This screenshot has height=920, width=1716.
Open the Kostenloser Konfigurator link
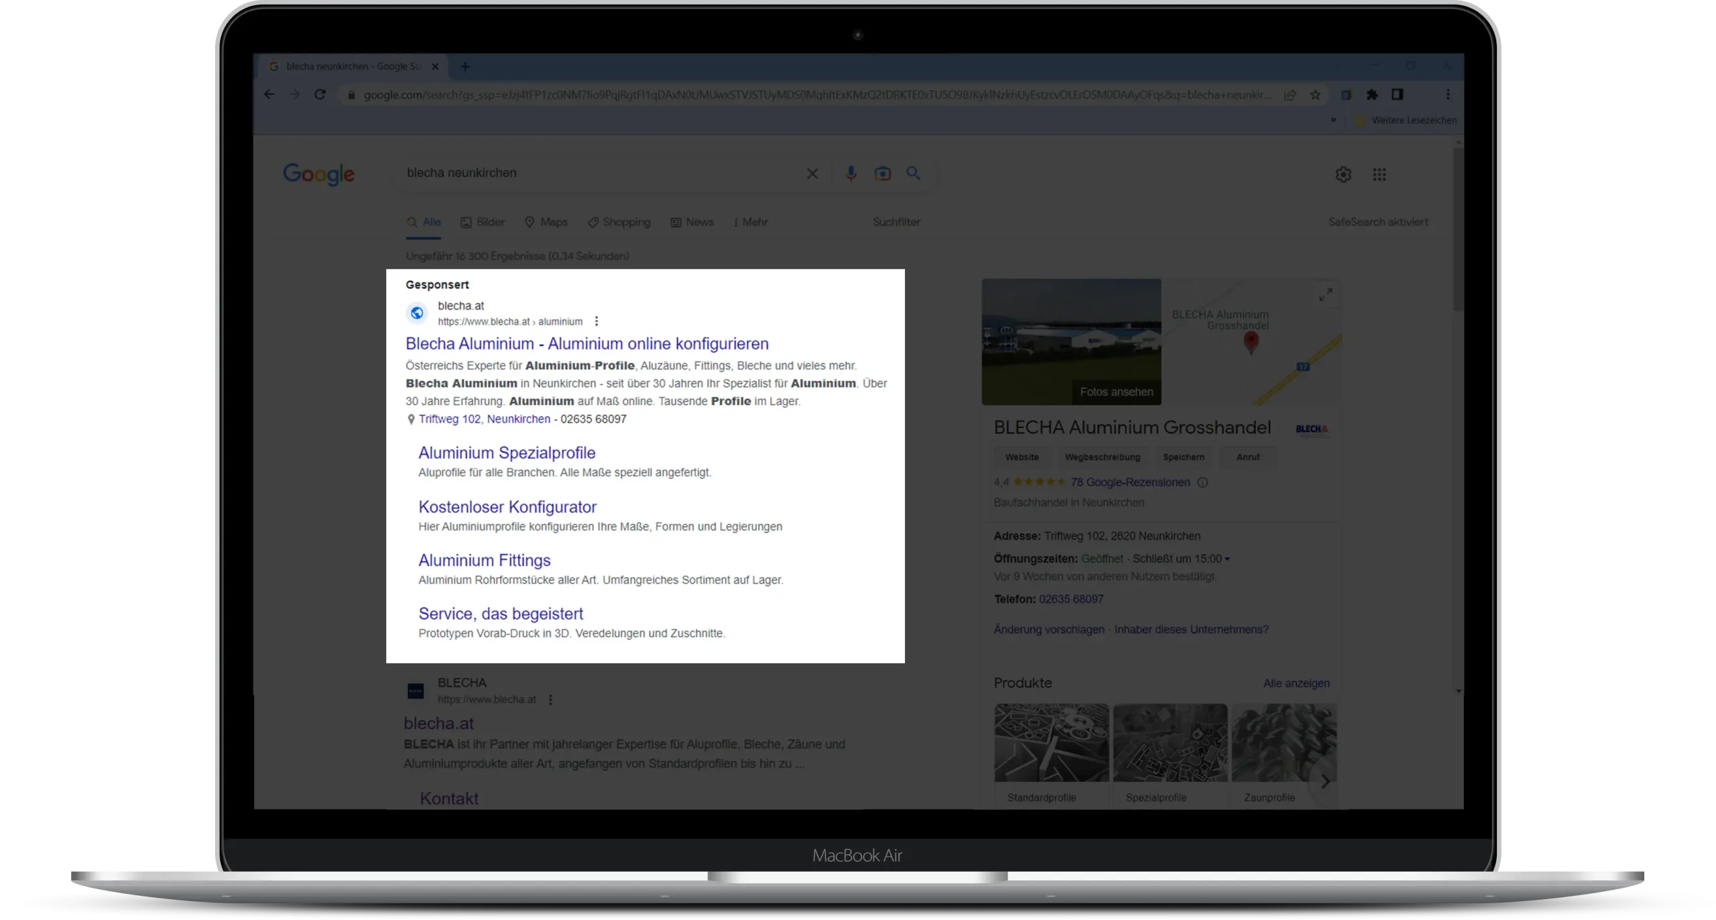point(507,507)
